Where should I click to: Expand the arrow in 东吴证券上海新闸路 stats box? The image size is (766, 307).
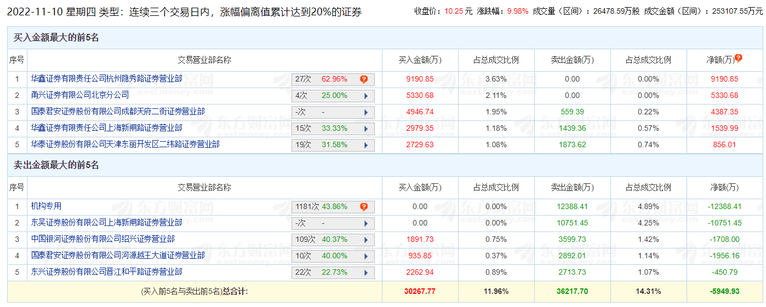(x=366, y=223)
